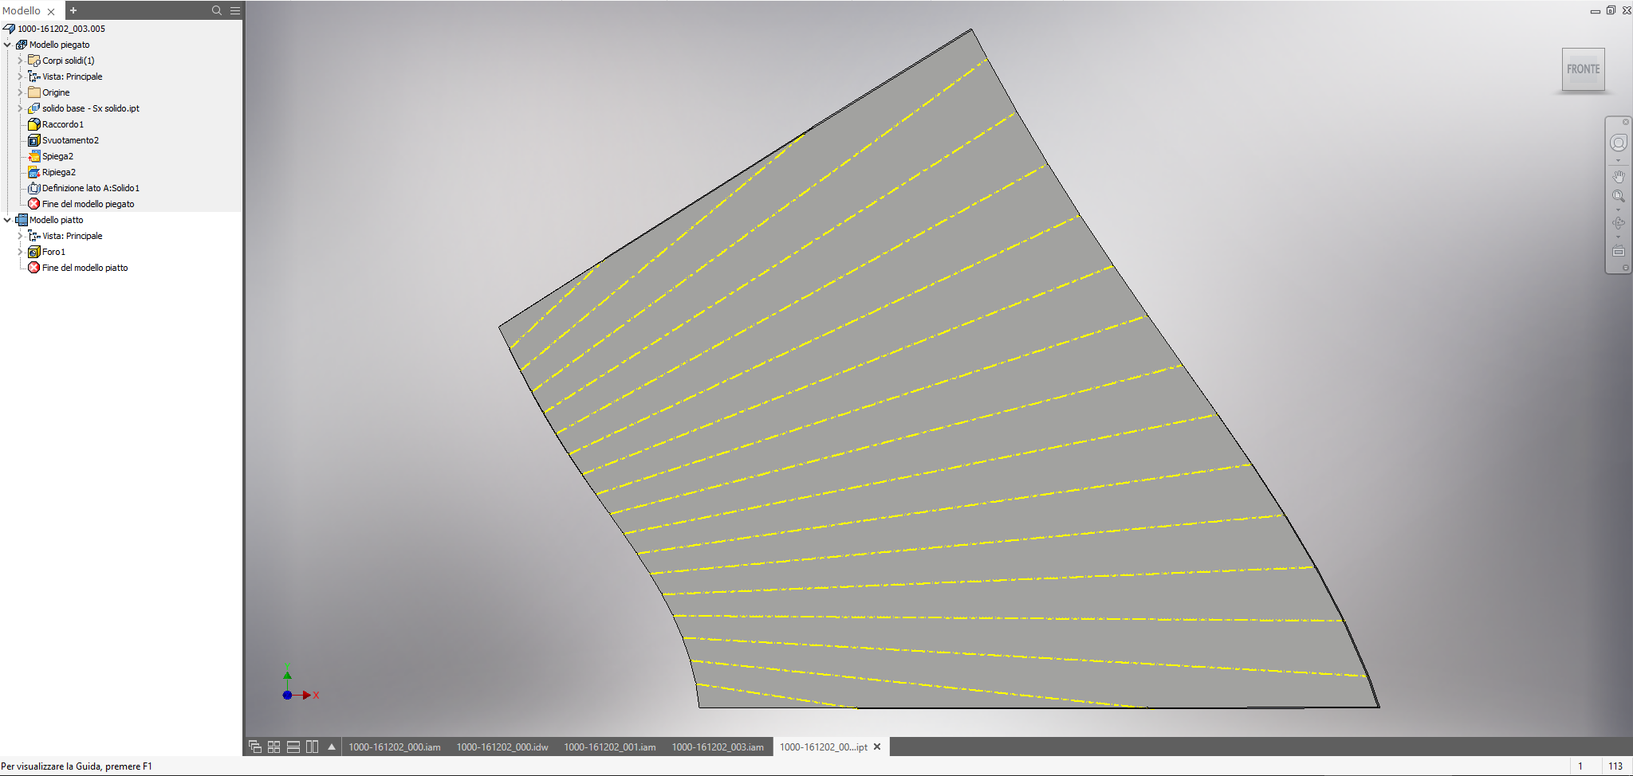Activate the Orbit tool in navigation bar
Viewport: 1633px width, 776px height.
point(1618,223)
